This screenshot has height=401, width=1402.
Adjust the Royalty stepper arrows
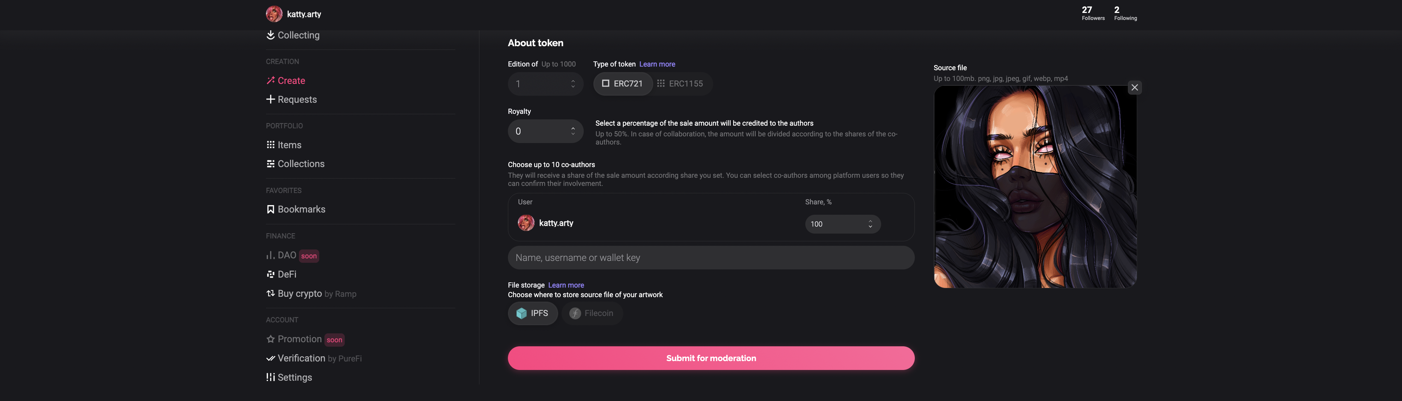[x=573, y=131]
